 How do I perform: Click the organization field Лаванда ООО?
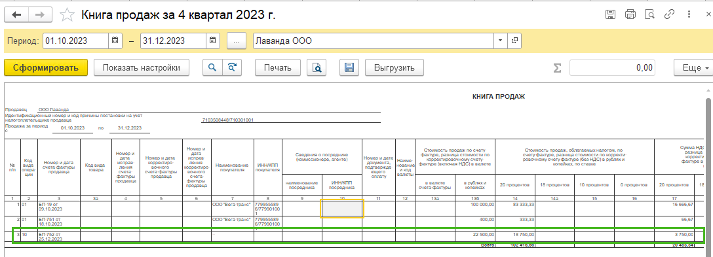point(374,41)
